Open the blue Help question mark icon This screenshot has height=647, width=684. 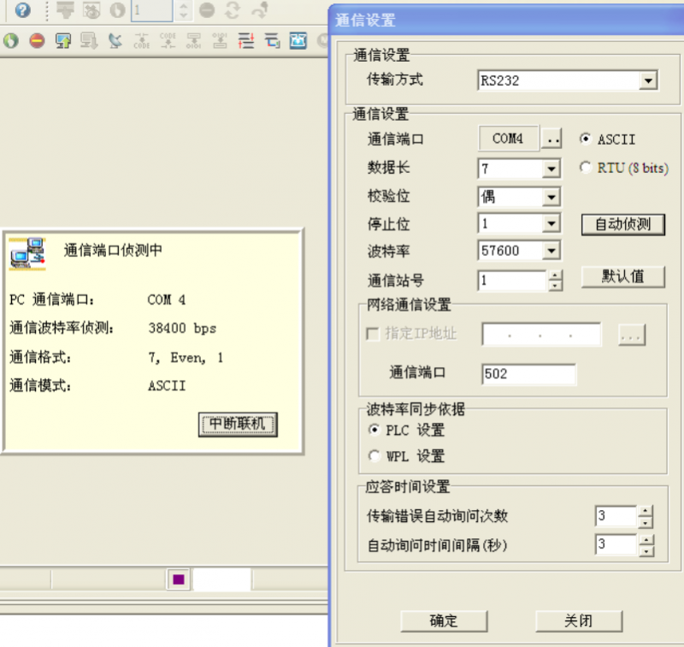23,10
